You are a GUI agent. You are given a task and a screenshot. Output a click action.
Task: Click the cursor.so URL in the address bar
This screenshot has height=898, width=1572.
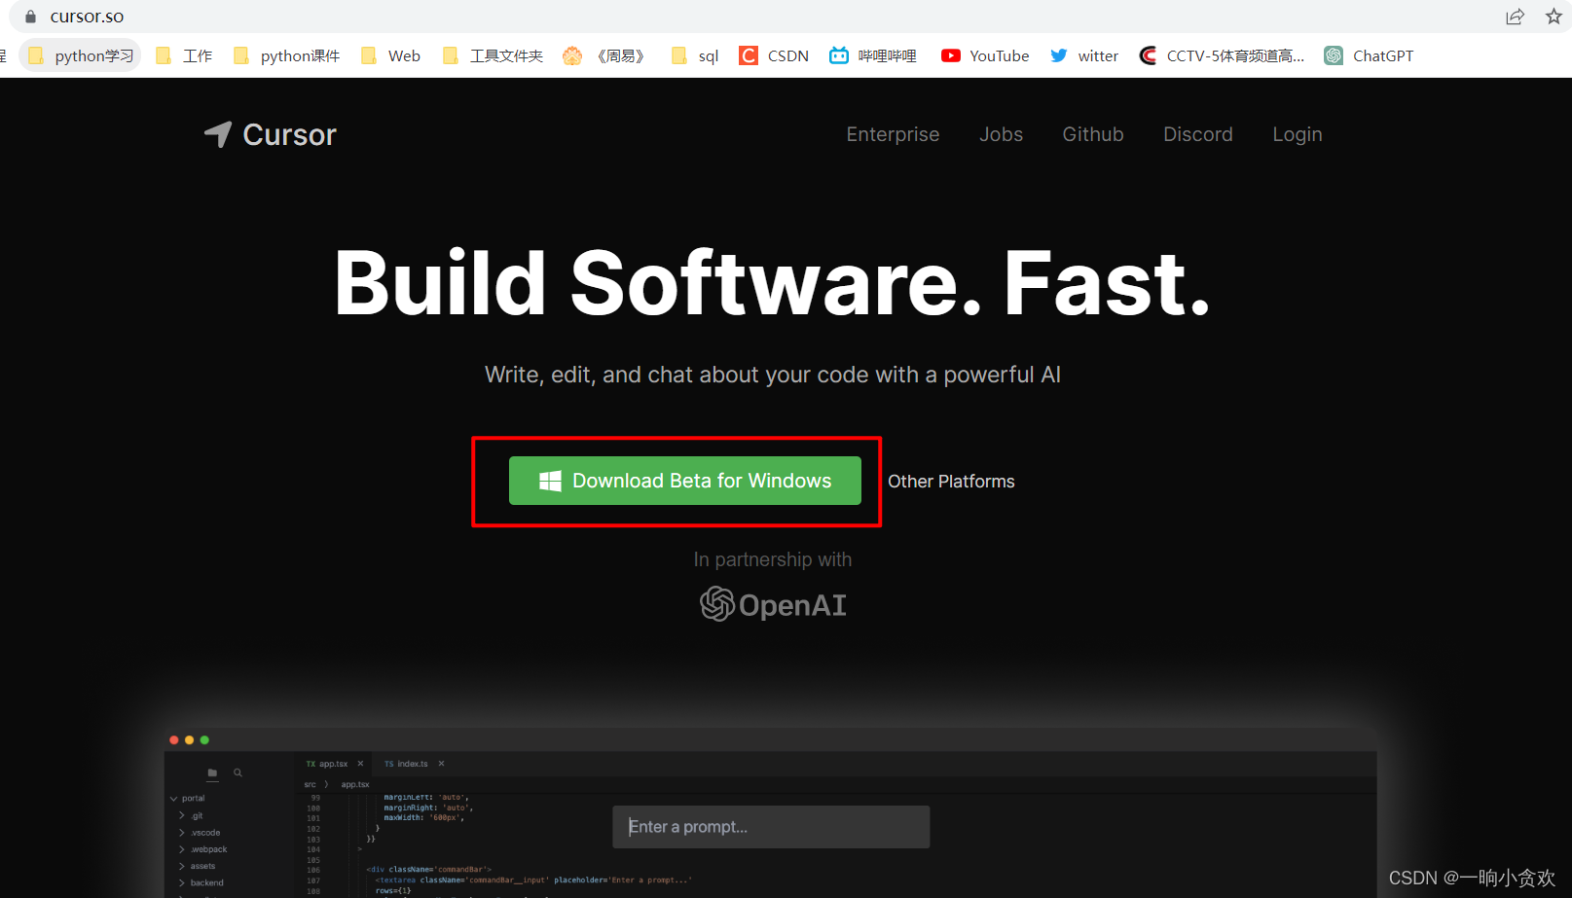point(87,17)
